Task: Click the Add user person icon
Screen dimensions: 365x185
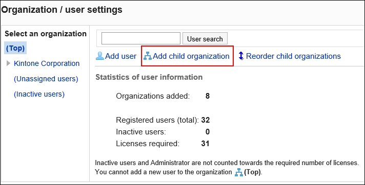Action: tap(100, 56)
